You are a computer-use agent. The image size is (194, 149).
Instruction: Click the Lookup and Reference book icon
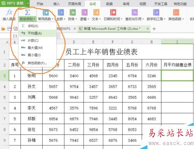click(135, 12)
